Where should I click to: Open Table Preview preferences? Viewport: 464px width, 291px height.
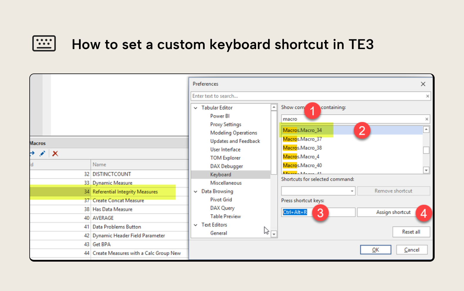click(x=225, y=216)
